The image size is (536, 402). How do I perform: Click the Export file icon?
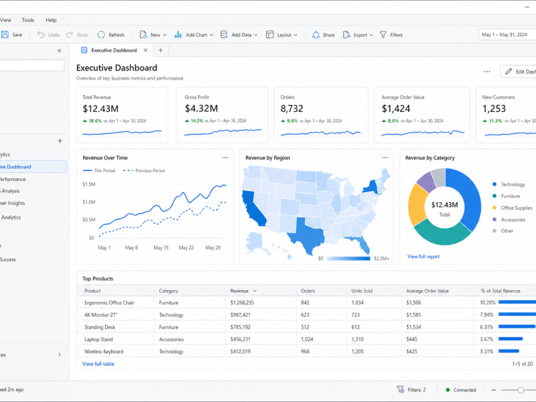[346, 35]
